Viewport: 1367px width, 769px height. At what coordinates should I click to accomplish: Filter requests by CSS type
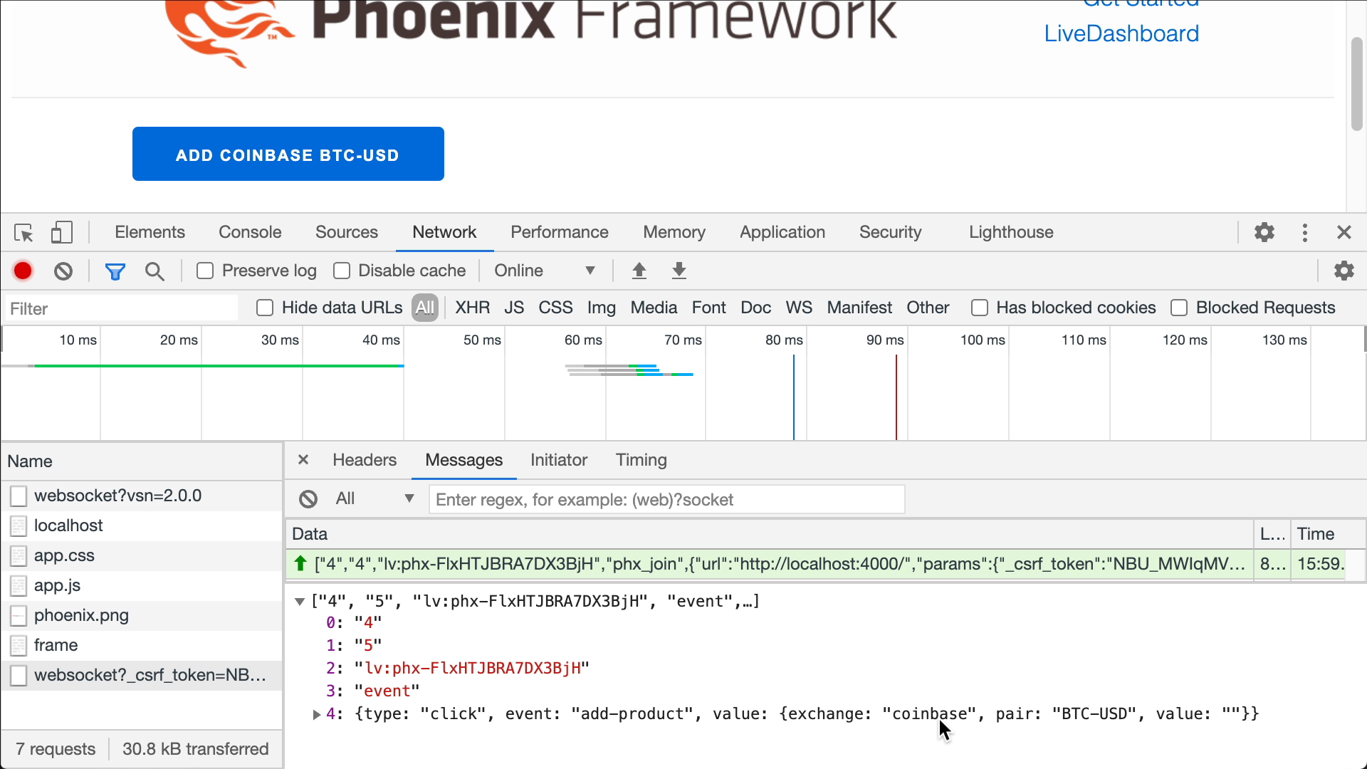tap(555, 308)
